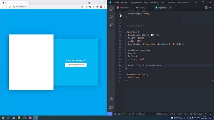Open the Extensions view in VS Code activity bar
Viewport: 214px width, 120px height.
(111, 25)
